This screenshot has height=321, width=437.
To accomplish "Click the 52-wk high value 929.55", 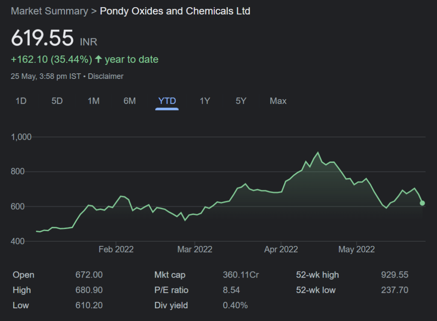I will pos(394,275).
